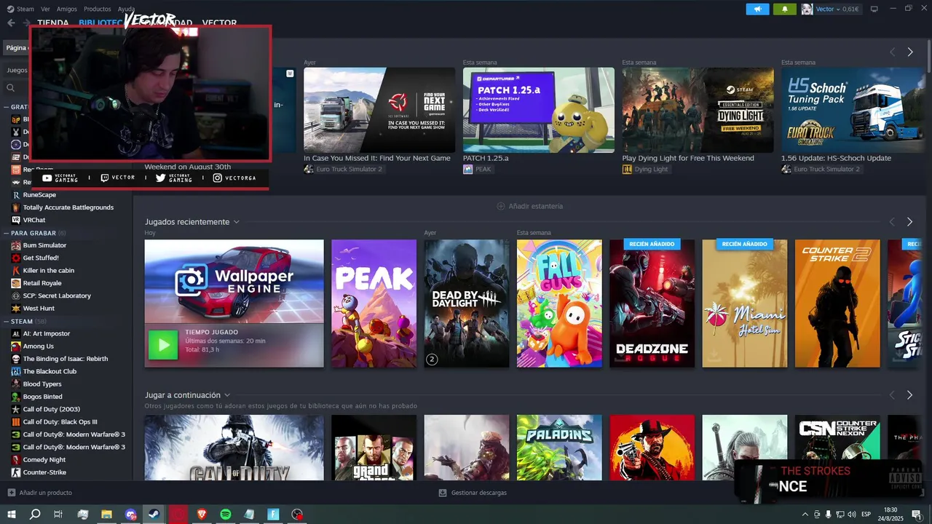
Task: Click PEAK game icon under PATCH 1.25.a news
Action: (467, 169)
